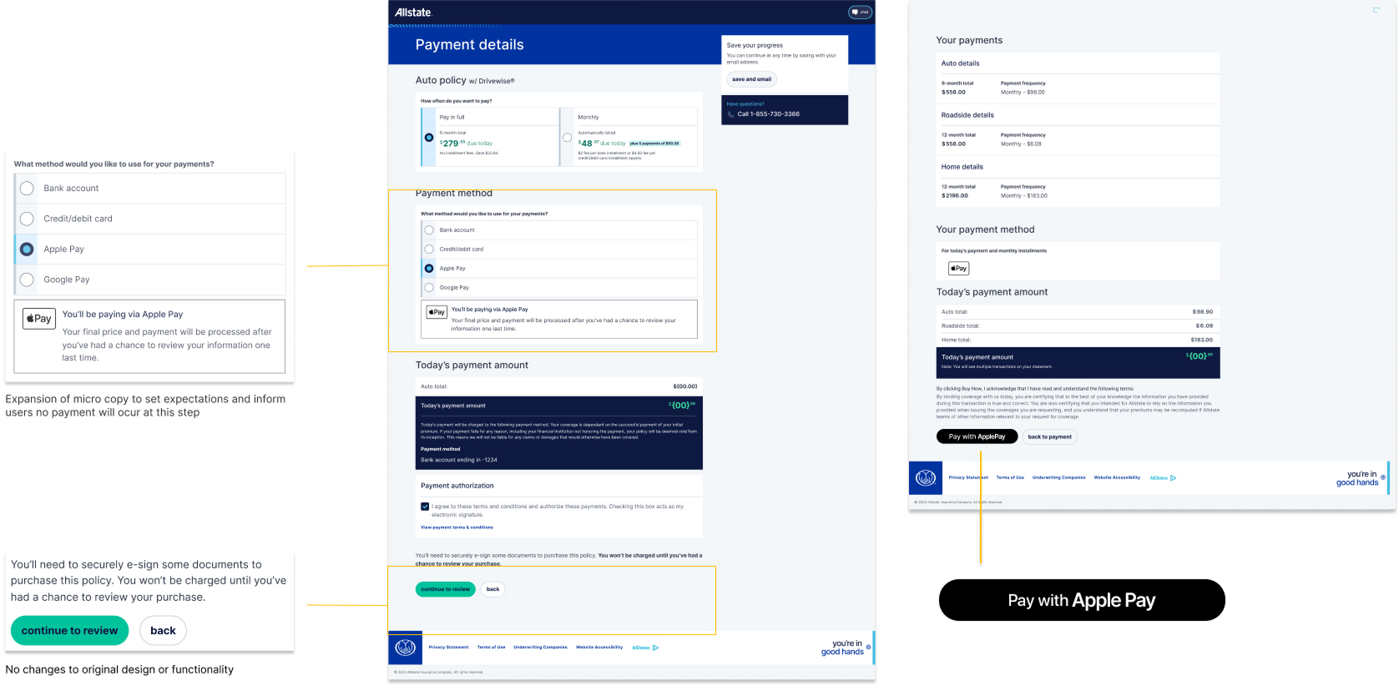Open Terms of Use link in the right page footer
The width and height of the screenshot is (1399, 686).
pyautogui.click(x=1010, y=478)
